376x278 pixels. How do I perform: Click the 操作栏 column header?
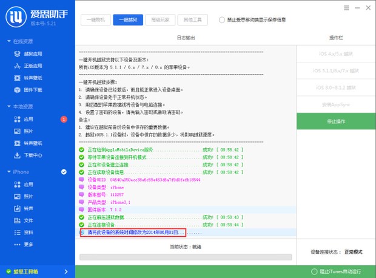coord(336,38)
